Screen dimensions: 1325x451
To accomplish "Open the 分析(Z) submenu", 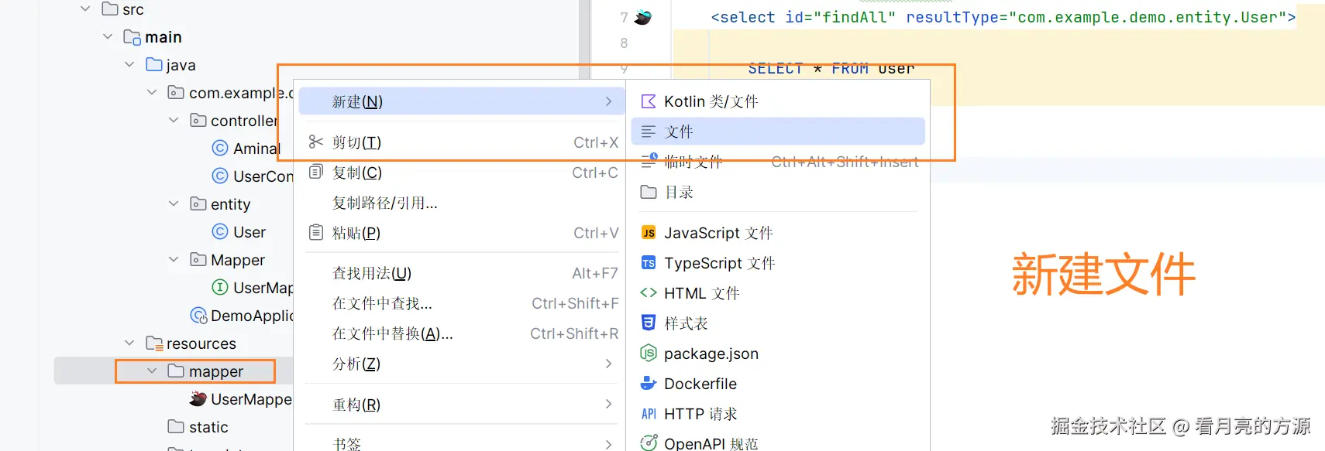I will coord(461,364).
